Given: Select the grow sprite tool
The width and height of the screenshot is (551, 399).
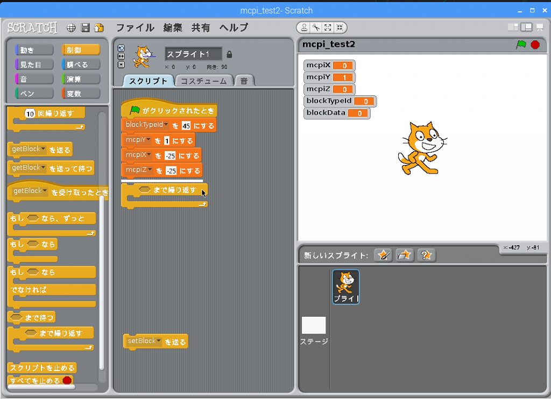Looking at the screenshot, I should (x=328, y=27).
